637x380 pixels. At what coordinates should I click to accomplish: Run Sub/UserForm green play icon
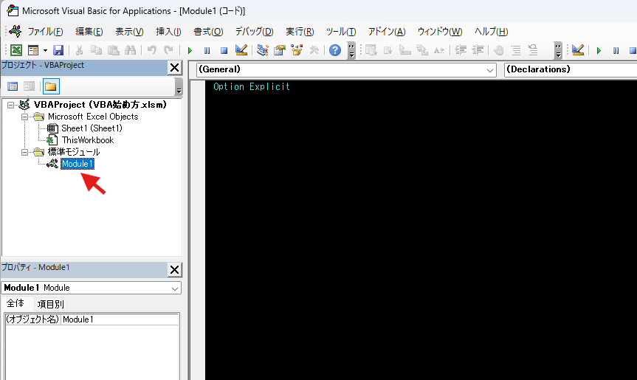pyautogui.click(x=190, y=50)
